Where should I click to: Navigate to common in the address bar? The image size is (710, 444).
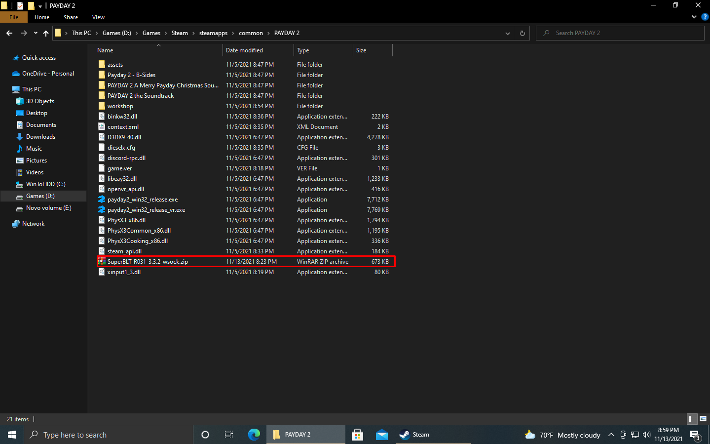tap(251, 33)
